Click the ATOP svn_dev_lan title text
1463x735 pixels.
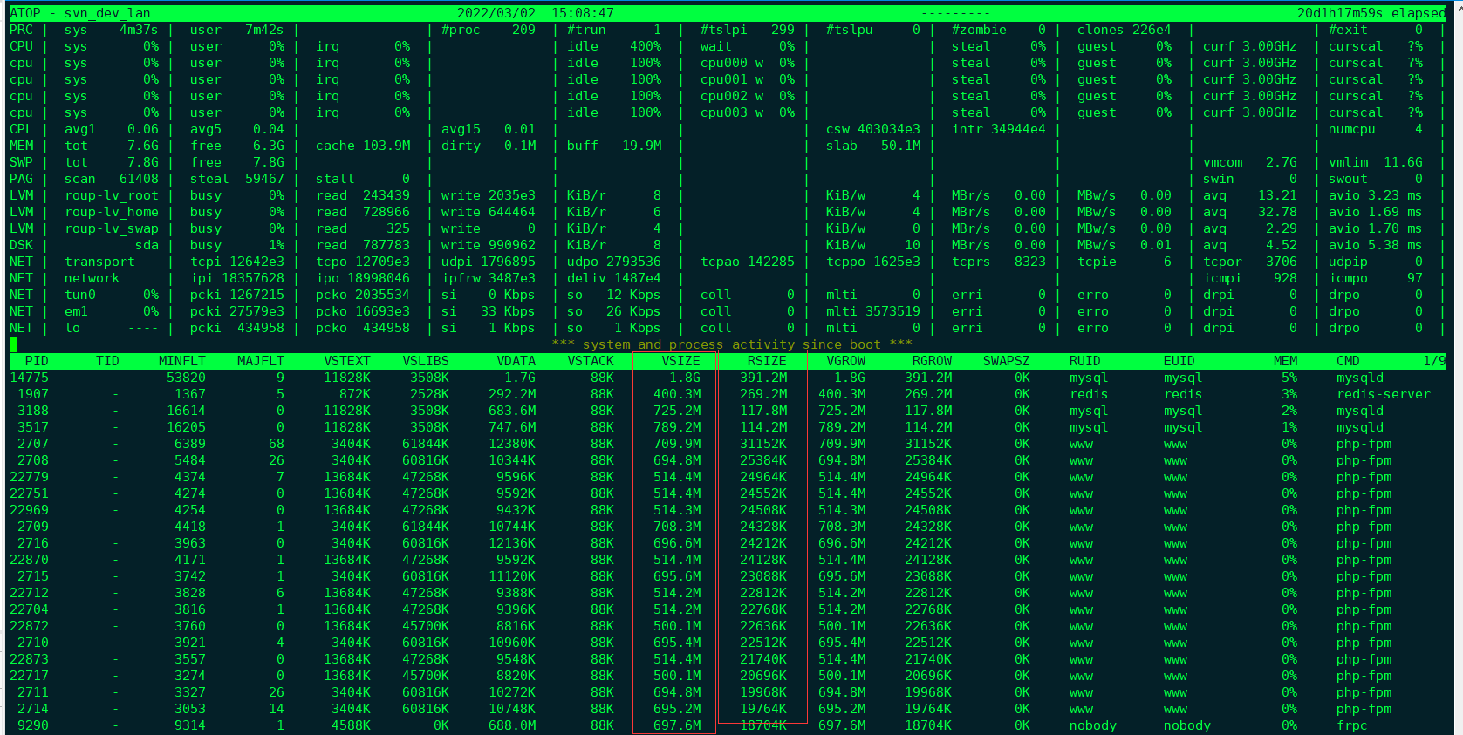(x=80, y=13)
